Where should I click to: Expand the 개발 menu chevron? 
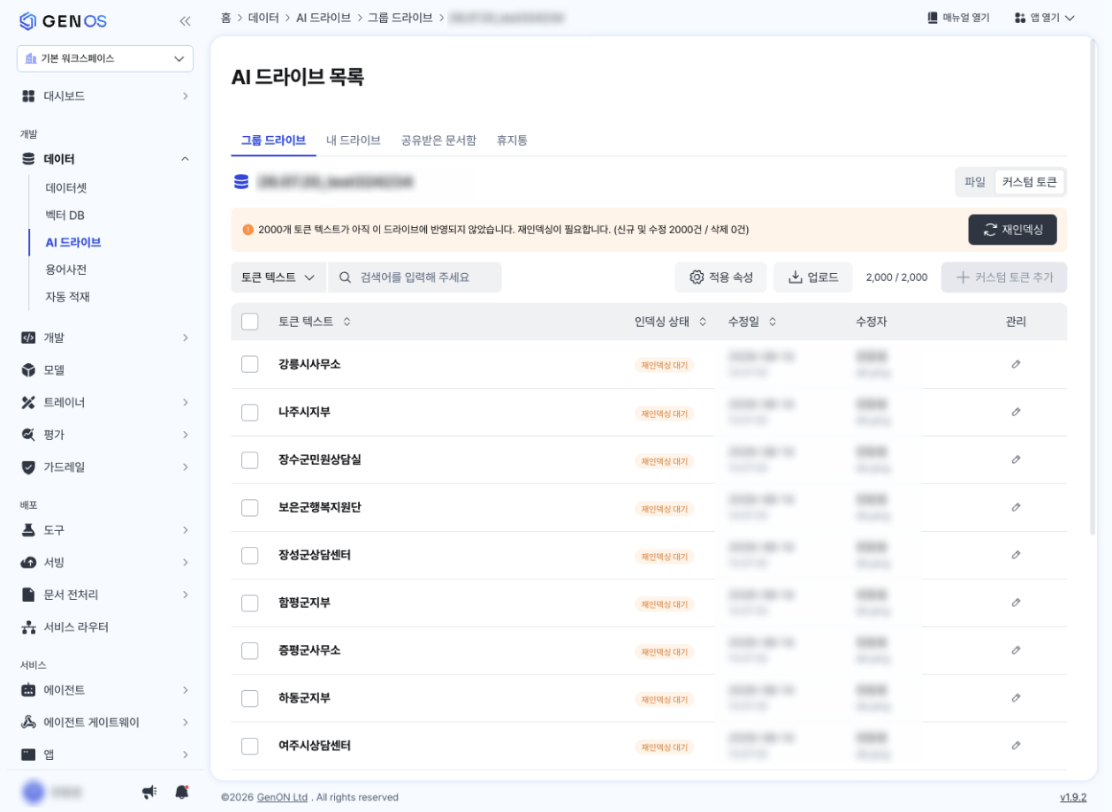[185, 338]
